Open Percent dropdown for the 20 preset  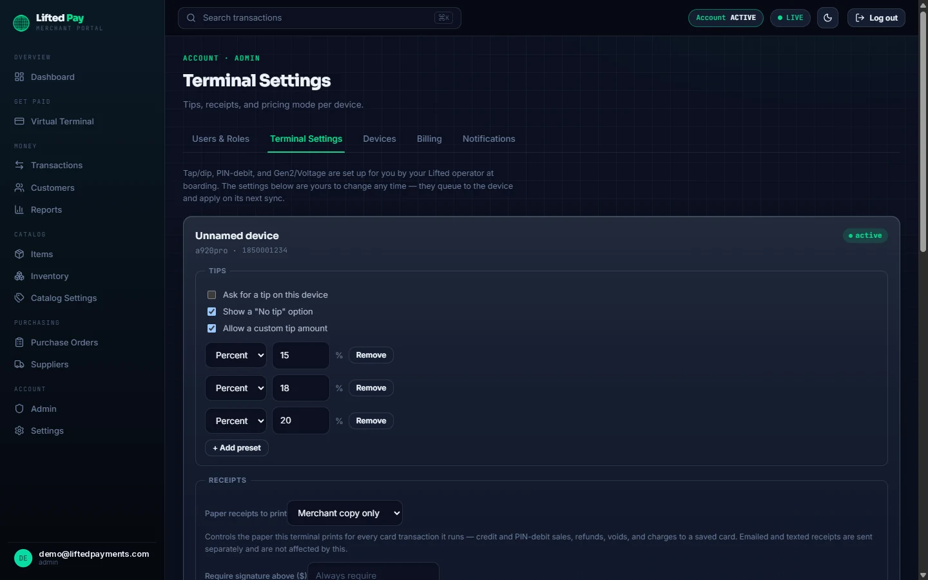[236, 421]
